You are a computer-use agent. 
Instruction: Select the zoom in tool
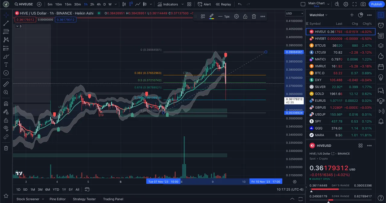[x=6, y=92]
